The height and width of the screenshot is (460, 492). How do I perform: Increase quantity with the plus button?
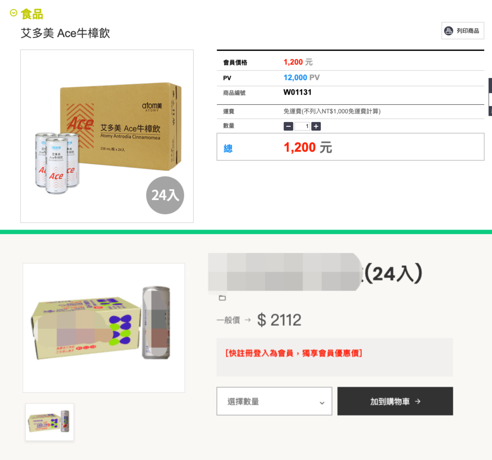pos(316,126)
